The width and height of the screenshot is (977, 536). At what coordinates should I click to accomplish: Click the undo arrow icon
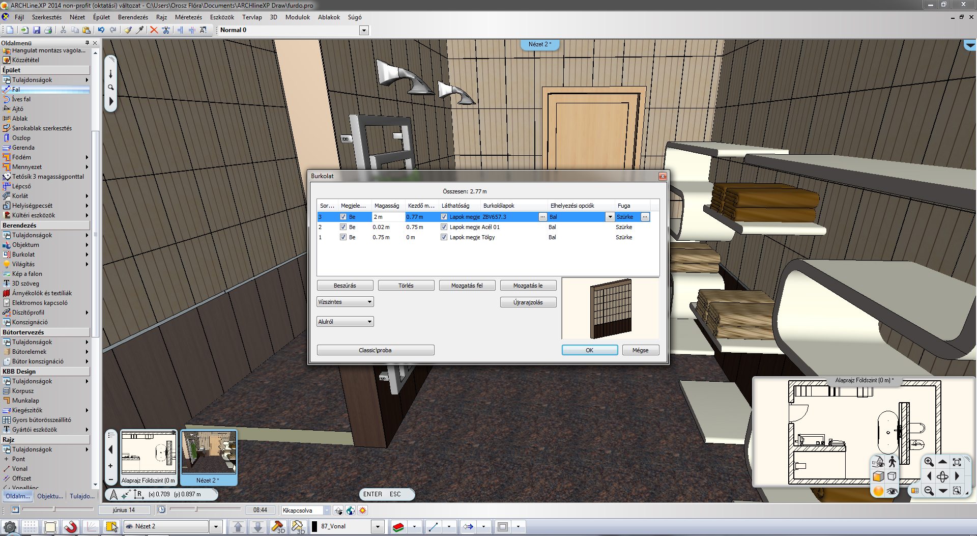pyautogui.click(x=101, y=30)
